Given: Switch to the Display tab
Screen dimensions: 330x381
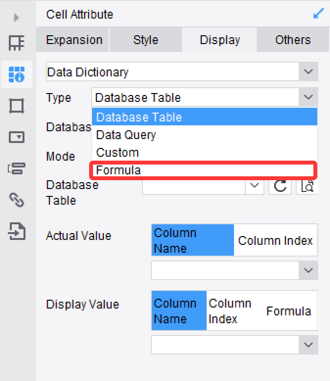Looking at the screenshot, I should tap(219, 40).
